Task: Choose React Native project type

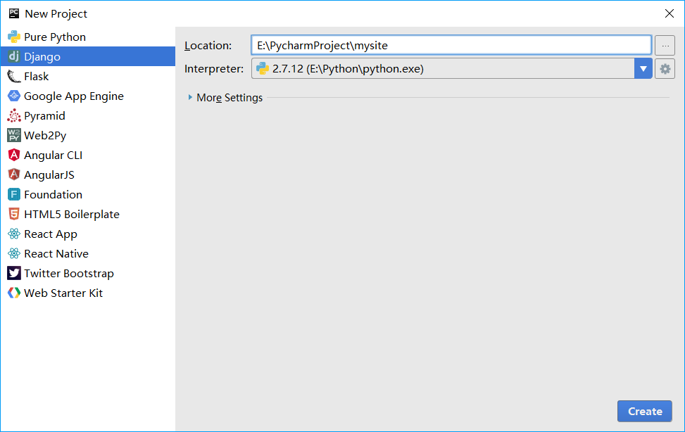Action: (x=88, y=253)
